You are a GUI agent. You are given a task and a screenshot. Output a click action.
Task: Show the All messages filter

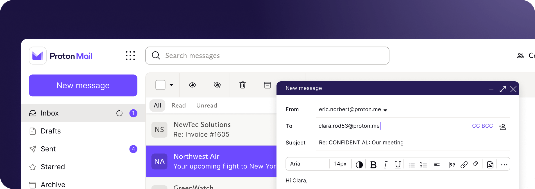coord(157,105)
